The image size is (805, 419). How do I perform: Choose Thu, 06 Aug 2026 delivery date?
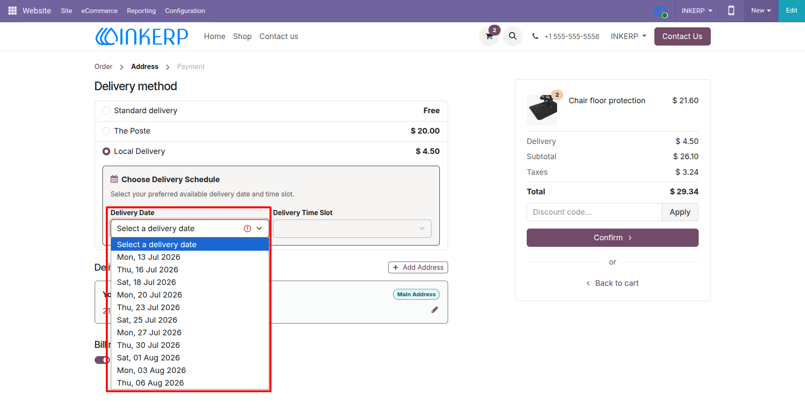190,383
